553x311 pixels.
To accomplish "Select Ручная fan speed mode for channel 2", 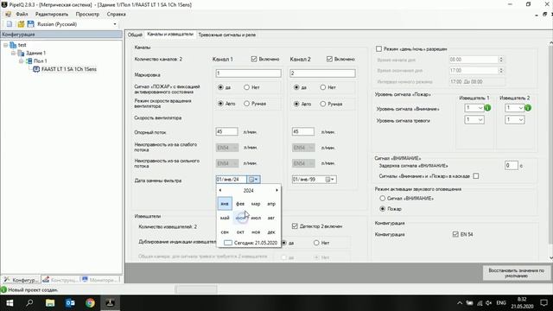I will click(322, 104).
